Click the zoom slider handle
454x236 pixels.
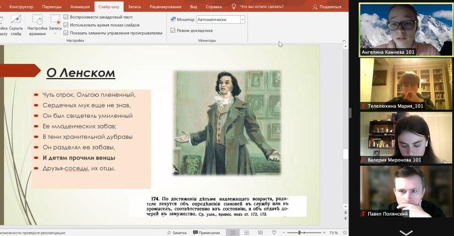(x=300, y=233)
